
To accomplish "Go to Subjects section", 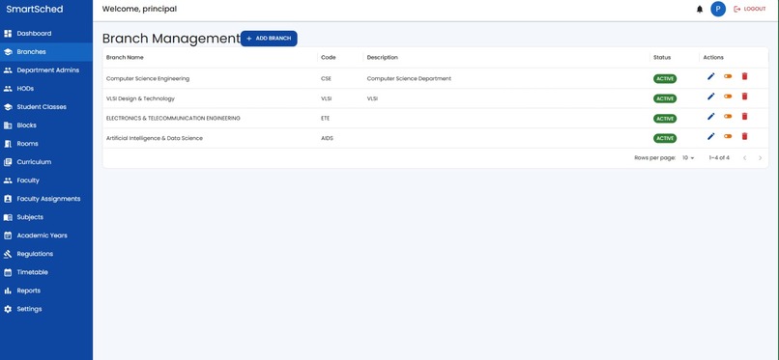I will coord(46,217).
